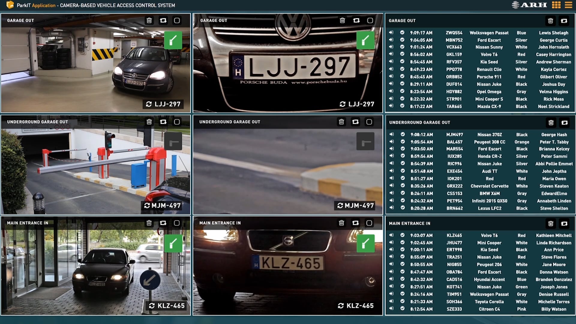Viewport: 576px width, 324px height.
Task: Click the verified checkmark on the ZWQ554 entry
Action: pos(402,33)
